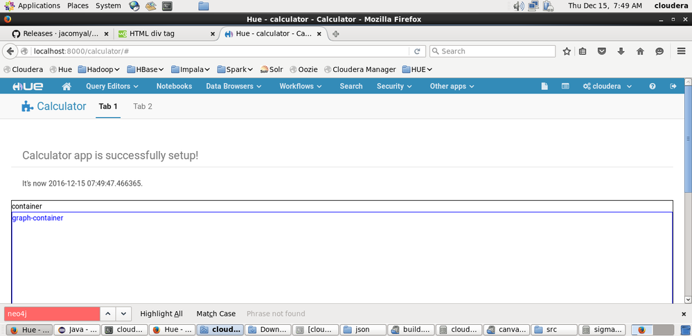Expand the Security dropdown
The image size is (692, 336).
[x=394, y=86]
